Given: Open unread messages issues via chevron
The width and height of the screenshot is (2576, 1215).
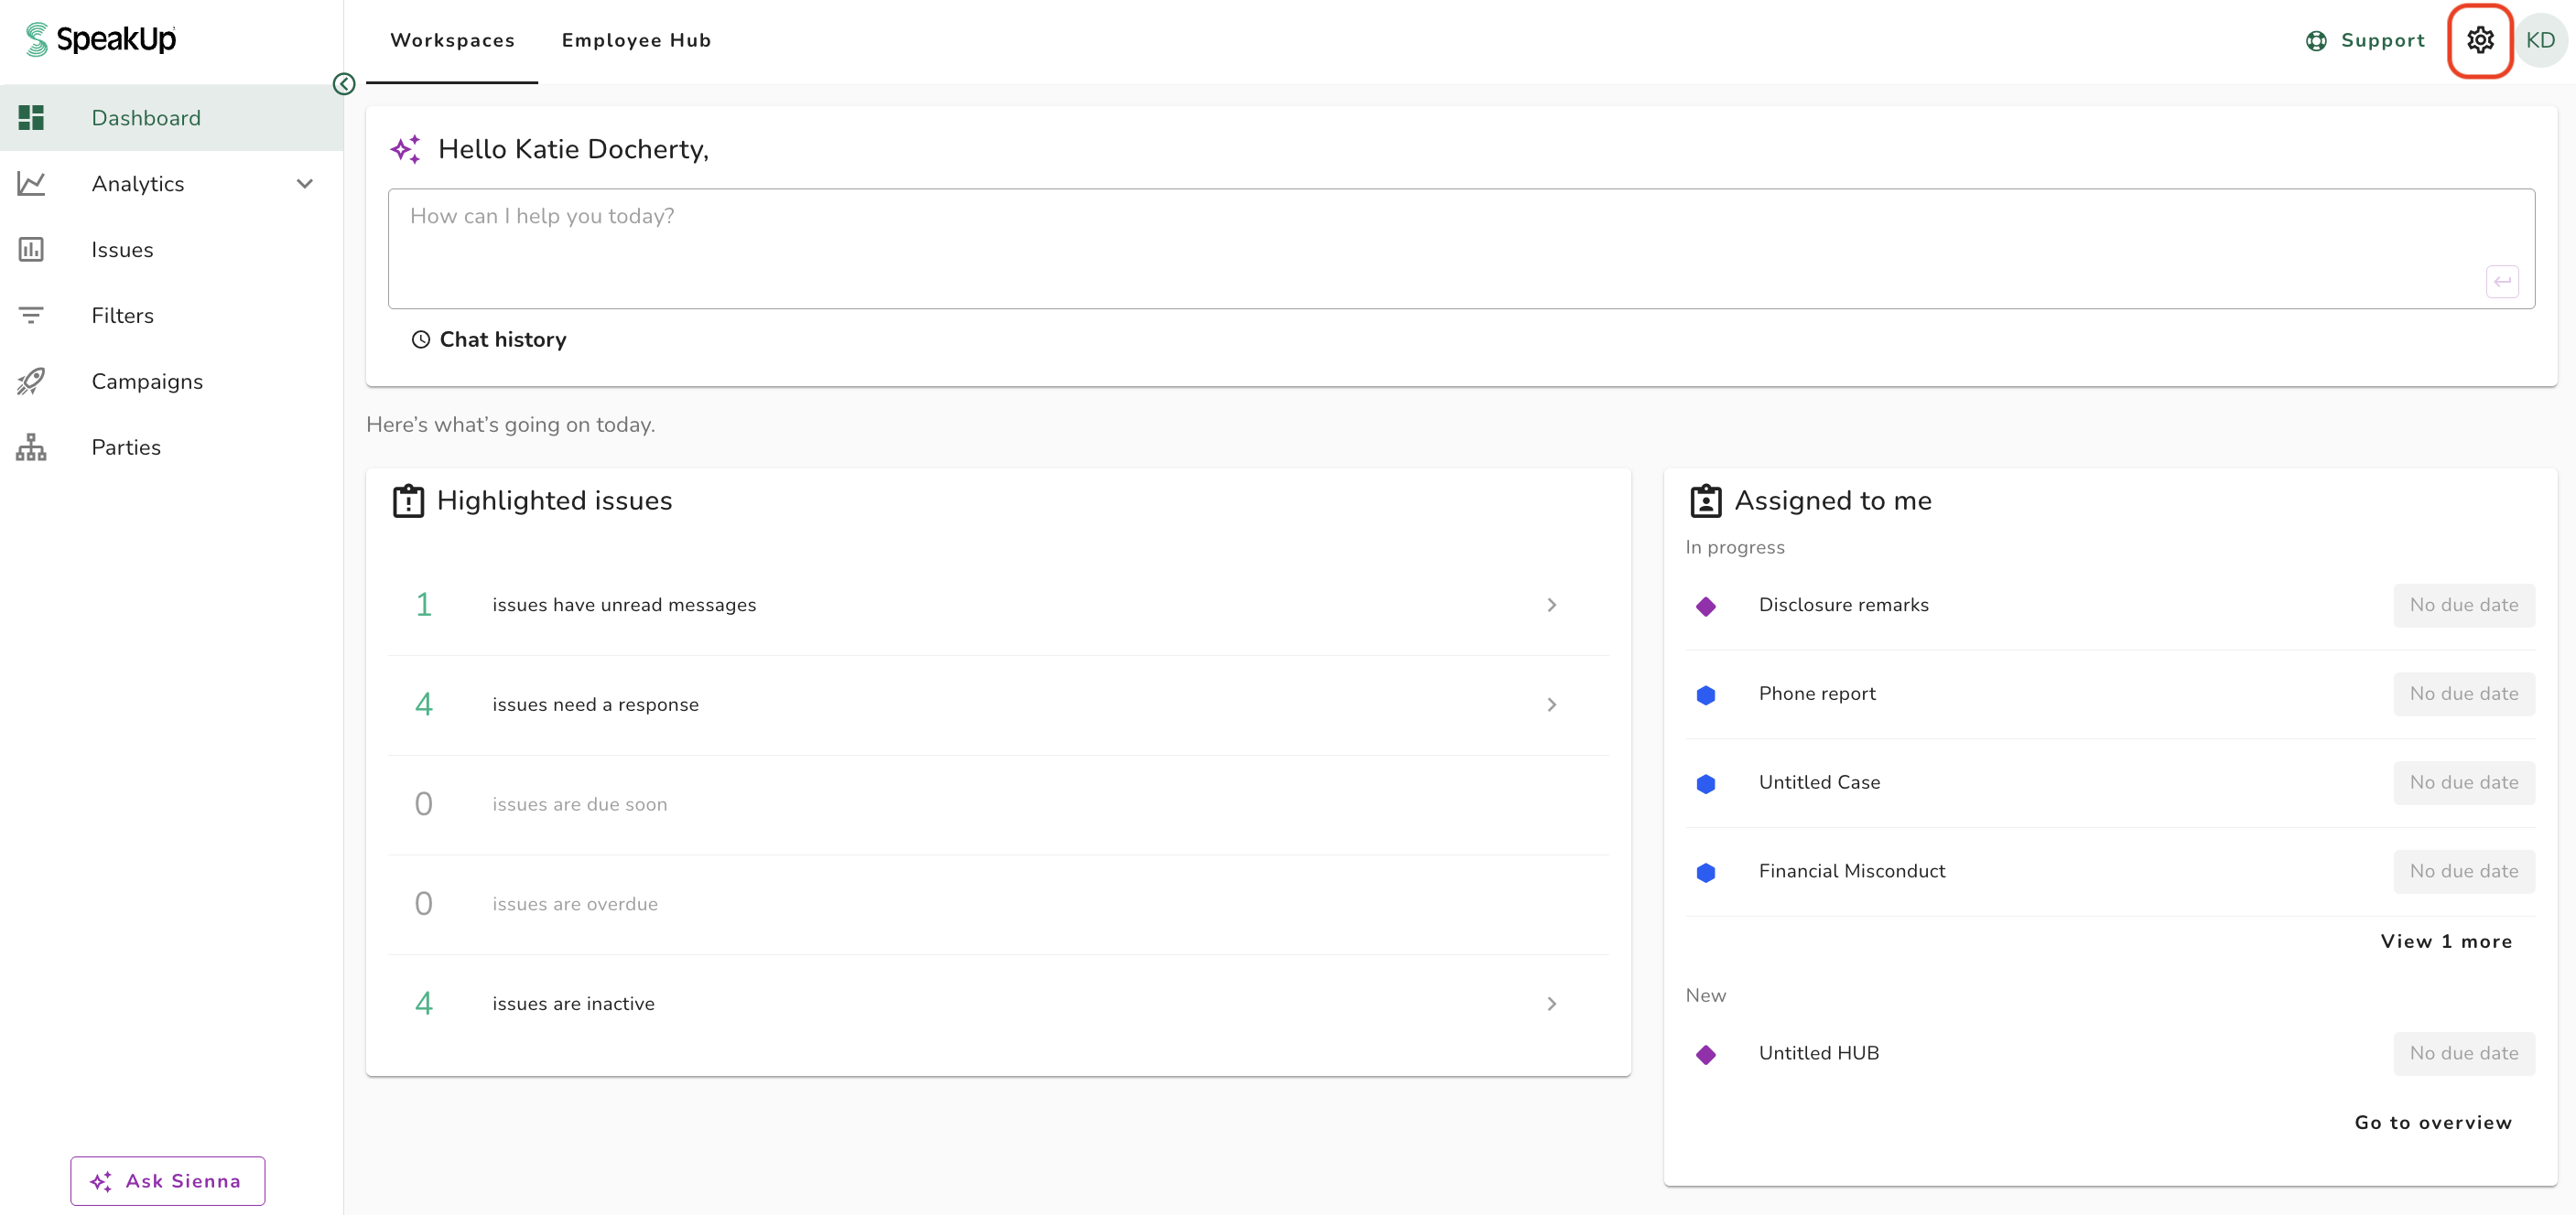Looking at the screenshot, I should (1552, 605).
